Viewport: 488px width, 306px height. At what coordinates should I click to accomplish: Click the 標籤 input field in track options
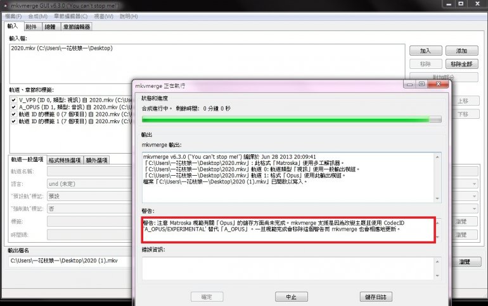(x=90, y=221)
